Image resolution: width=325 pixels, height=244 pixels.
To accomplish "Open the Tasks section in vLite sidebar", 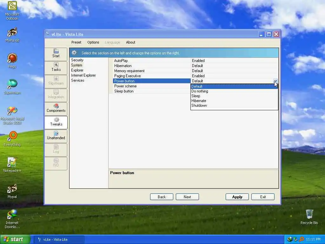I will pos(56,67).
